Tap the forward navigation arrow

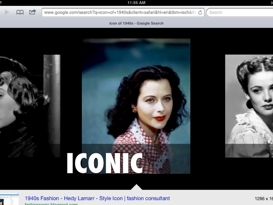[7, 12]
